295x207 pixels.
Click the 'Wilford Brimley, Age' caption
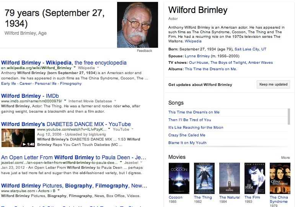26,33
